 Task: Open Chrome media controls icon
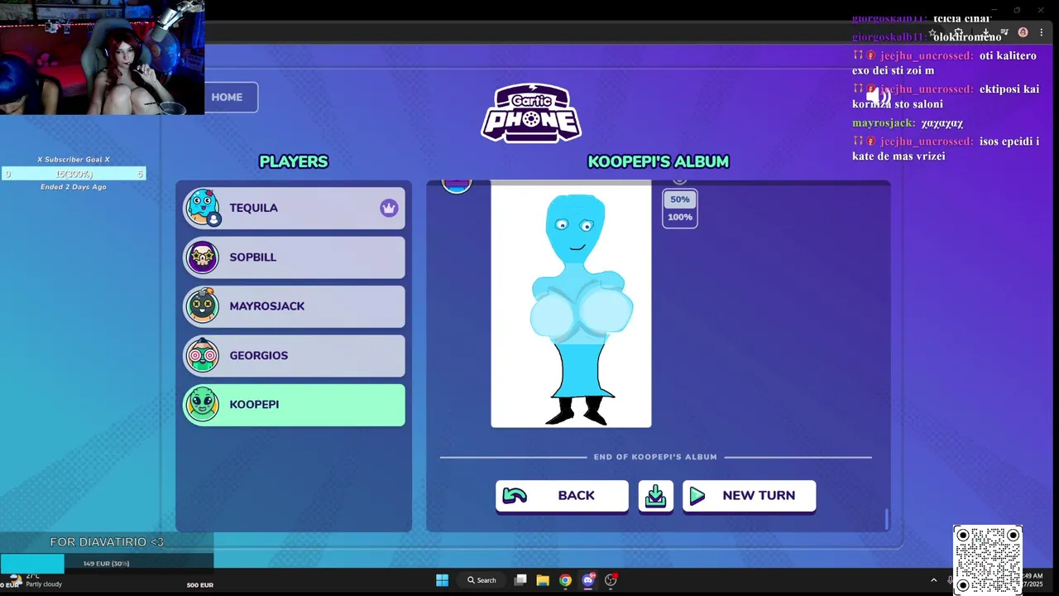(x=1004, y=33)
